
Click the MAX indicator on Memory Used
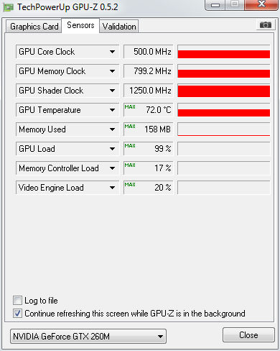point(130,127)
